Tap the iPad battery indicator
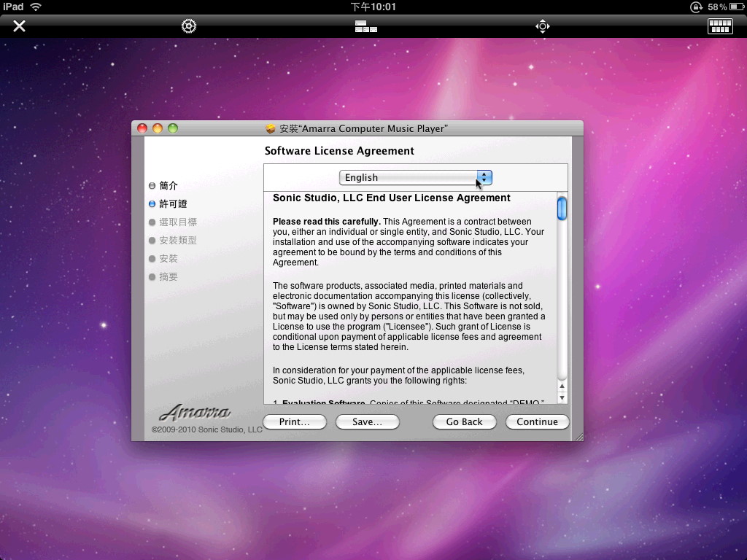This screenshot has width=747, height=560. coord(736,7)
